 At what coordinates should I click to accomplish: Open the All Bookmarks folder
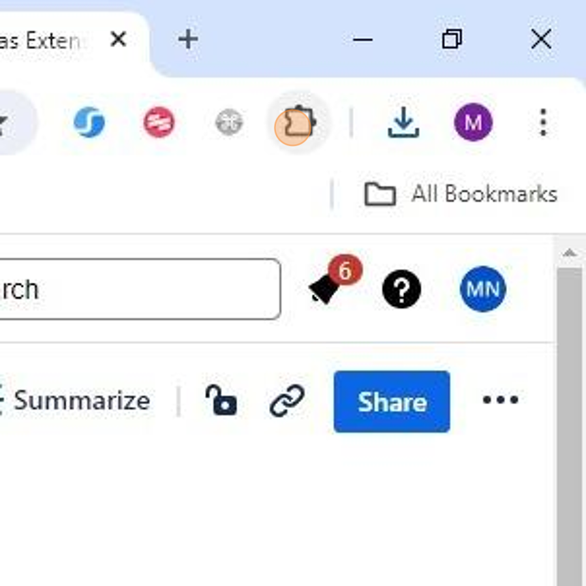point(461,194)
